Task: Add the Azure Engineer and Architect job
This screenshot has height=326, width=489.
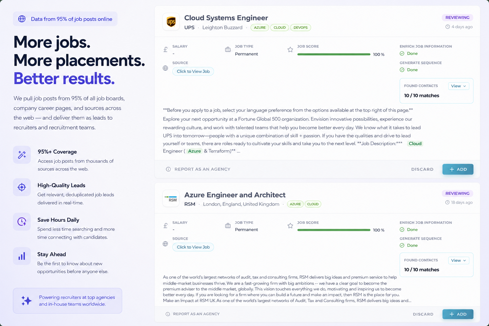Action: click(x=458, y=314)
